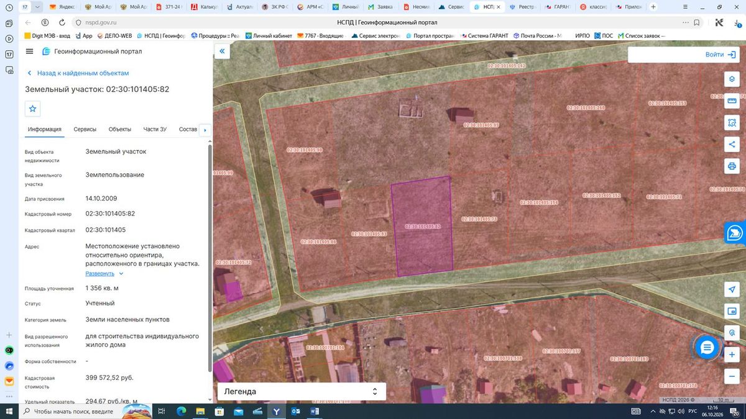Select the ruler measurement tool
This screenshot has height=419, width=746.
click(x=732, y=101)
